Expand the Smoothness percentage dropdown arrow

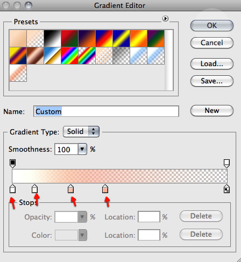(x=82, y=149)
